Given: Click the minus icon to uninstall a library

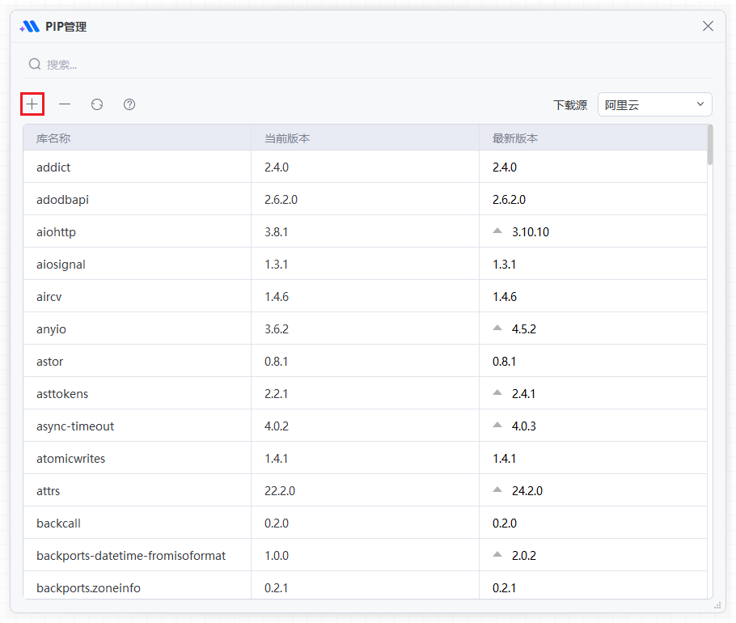Looking at the screenshot, I should tap(65, 104).
